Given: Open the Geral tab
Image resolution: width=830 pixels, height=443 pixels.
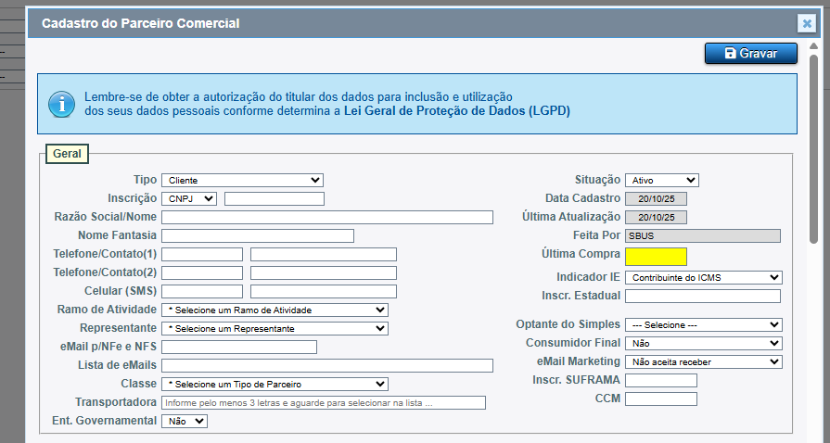Looking at the screenshot, I should (67, 154).
